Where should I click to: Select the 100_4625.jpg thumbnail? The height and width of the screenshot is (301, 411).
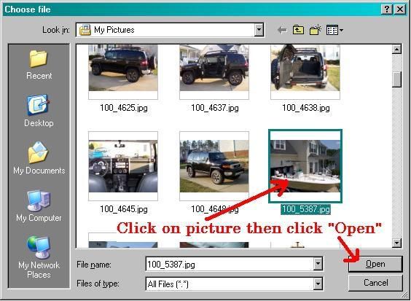(123, 72)
